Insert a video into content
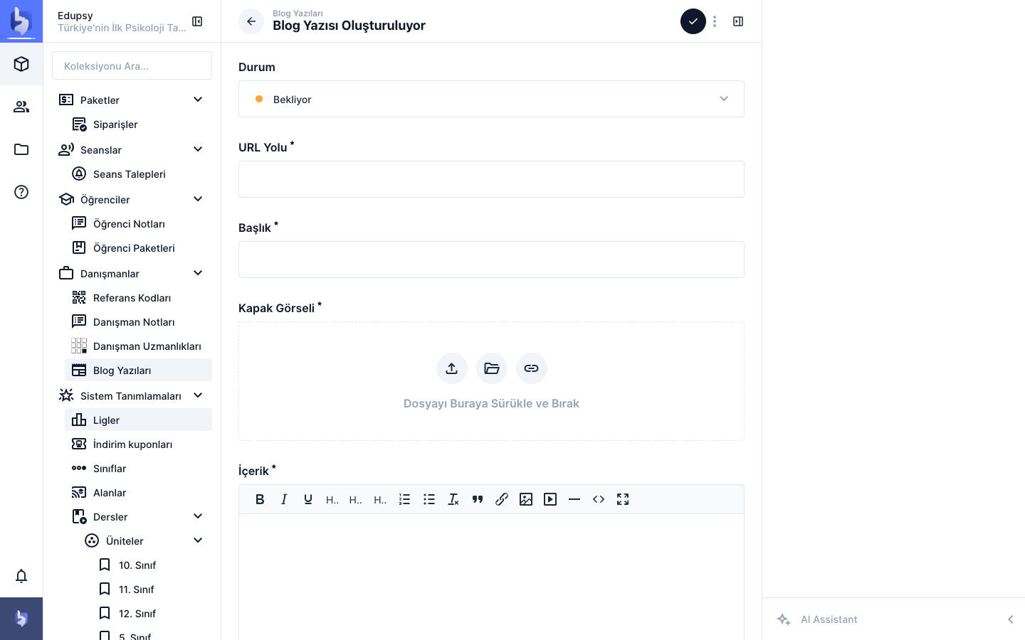The image size is (1025, 640). (x=550, y=499)
